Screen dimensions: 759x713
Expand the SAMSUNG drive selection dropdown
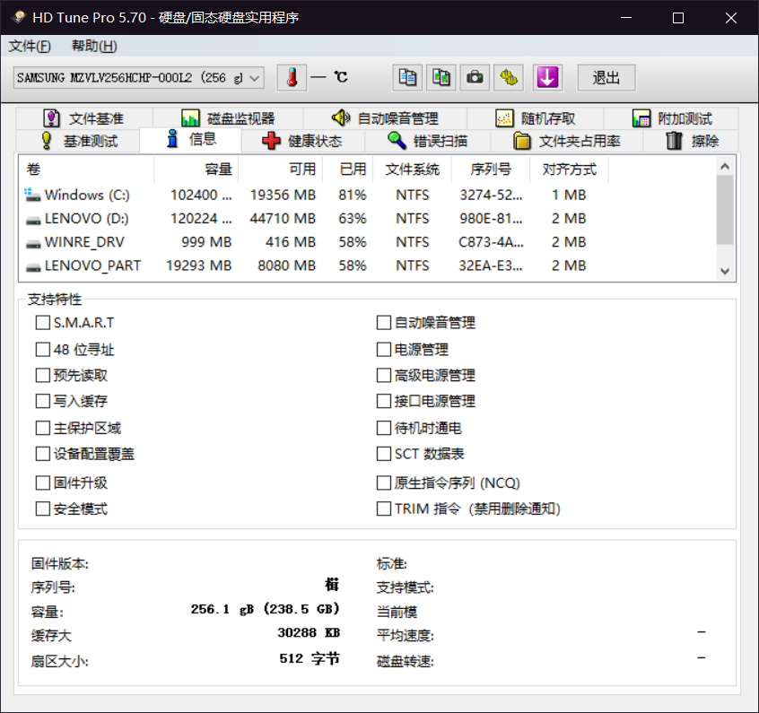pyautogui.click(x=255, y=78)
